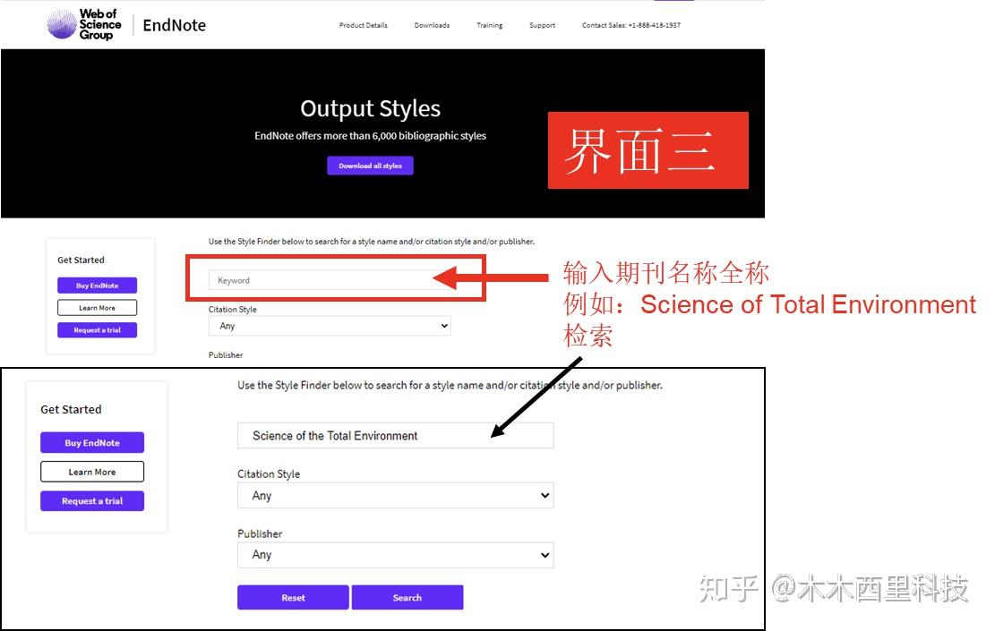This screenshot has height=631, width=995.
Task: Click the Contact Sales phone number
Action: 630,25
